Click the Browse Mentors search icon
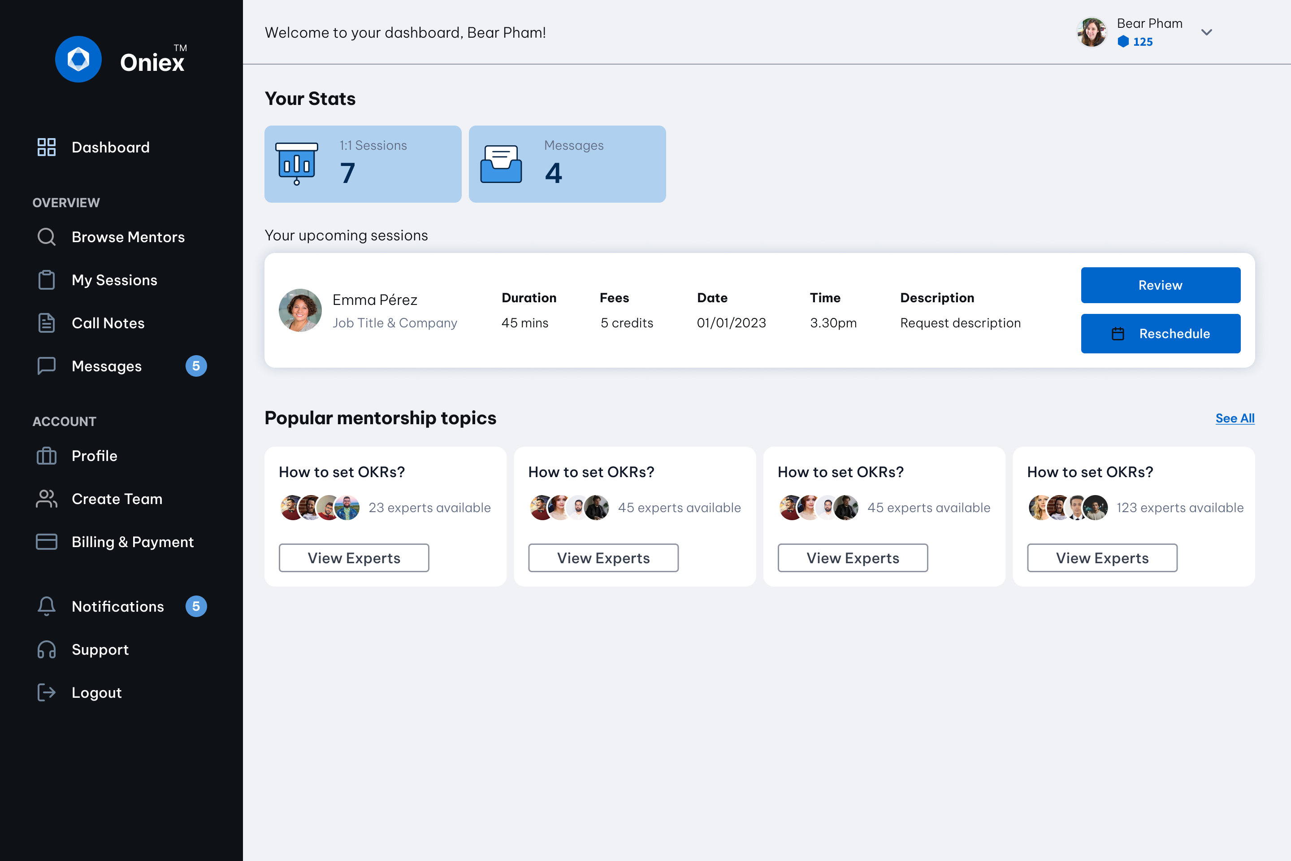Image resolution: width=1291 pixels, height=861 pixels. point(46,237)
